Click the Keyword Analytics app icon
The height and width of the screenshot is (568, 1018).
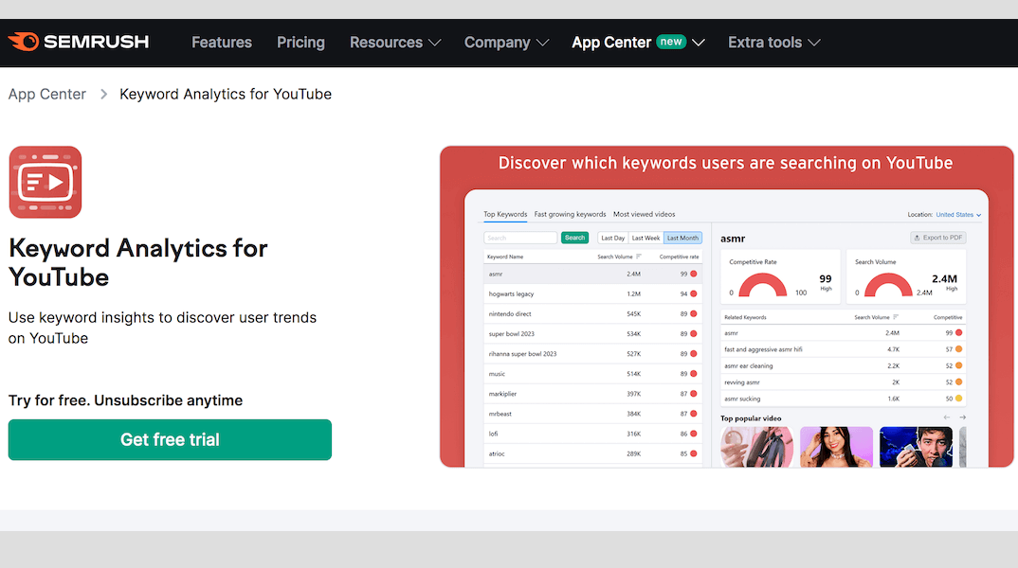pyautogui.click(x=45, y=182)
